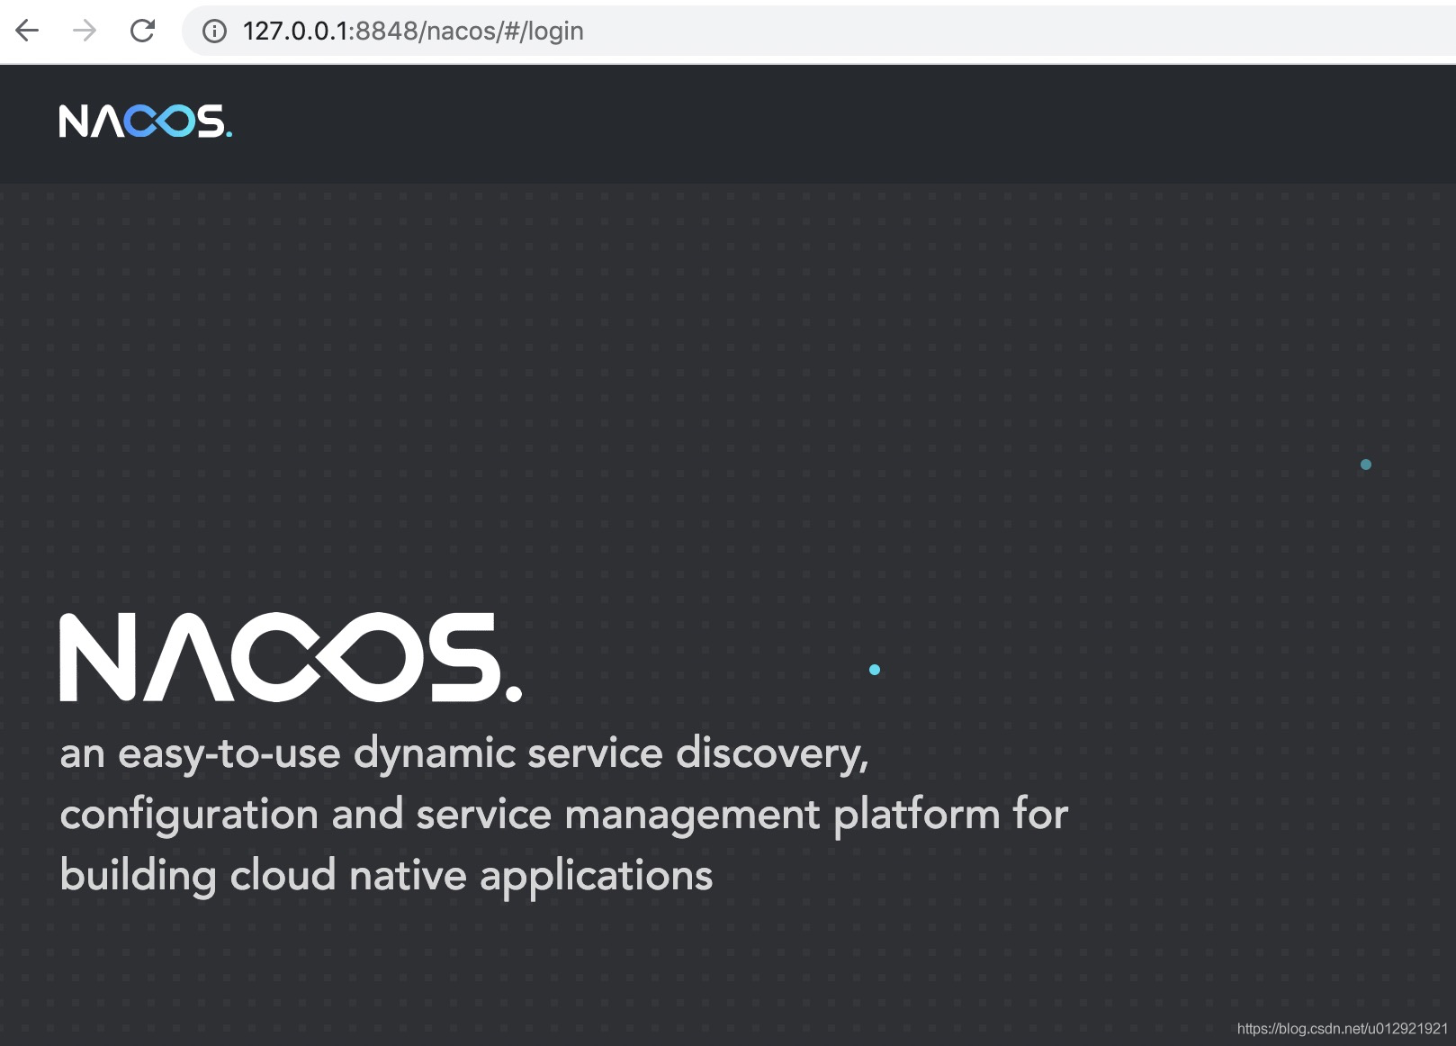Click the small Nacos header logo
Image resolution: width=1456 pixels, height=1046 pixels.
(x=145, y=122)
